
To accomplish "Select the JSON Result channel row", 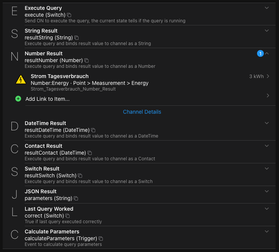I will point(126,194).
